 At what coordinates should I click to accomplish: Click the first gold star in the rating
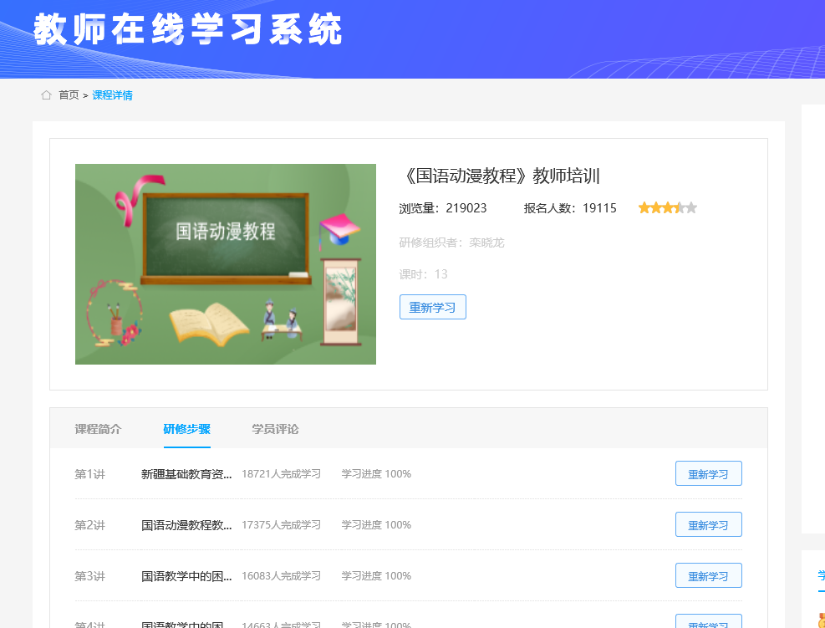point(644,208)
